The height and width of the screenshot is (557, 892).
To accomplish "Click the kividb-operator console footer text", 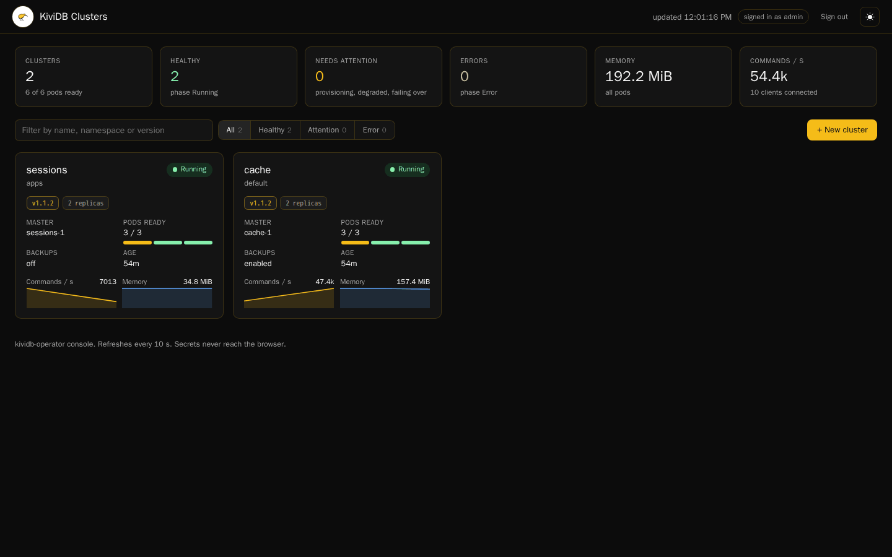I will point(151,344).
